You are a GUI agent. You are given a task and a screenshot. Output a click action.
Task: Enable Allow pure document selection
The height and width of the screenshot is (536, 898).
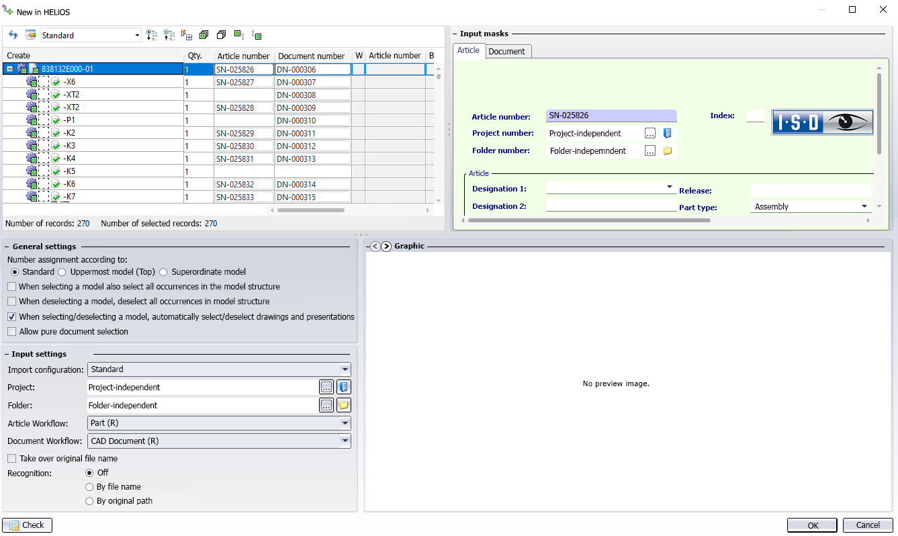[12, 332]
